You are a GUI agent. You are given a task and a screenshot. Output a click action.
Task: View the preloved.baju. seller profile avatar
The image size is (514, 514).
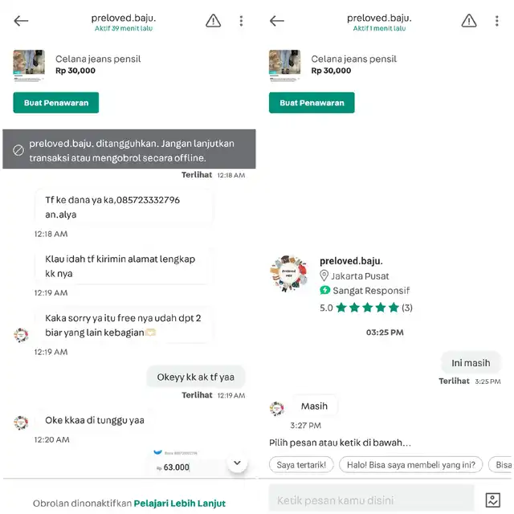(289, 274)
